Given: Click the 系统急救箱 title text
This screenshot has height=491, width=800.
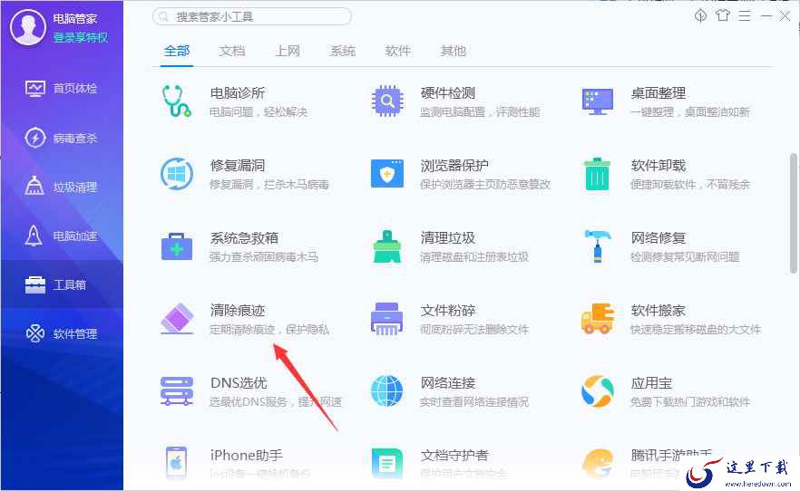Looking at the screenshot, I should pos(244,238).
